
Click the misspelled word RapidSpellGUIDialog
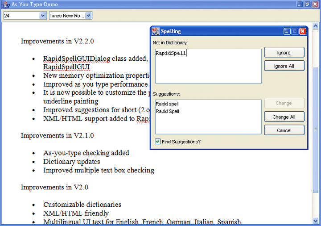click(x=77, y=59)
